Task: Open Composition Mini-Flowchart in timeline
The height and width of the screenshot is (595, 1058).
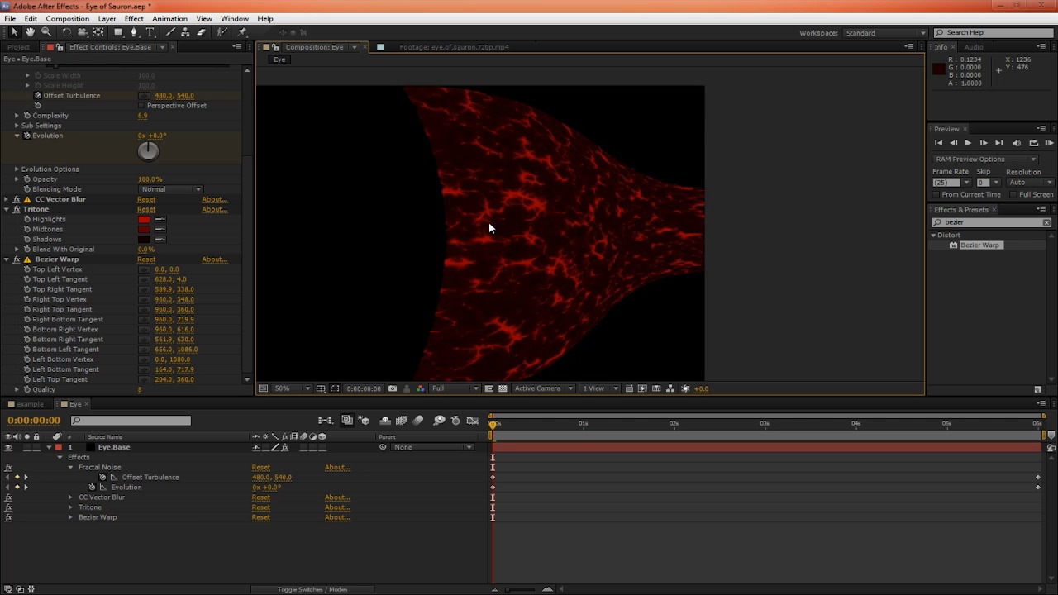Action: click(x=326, y=421)
